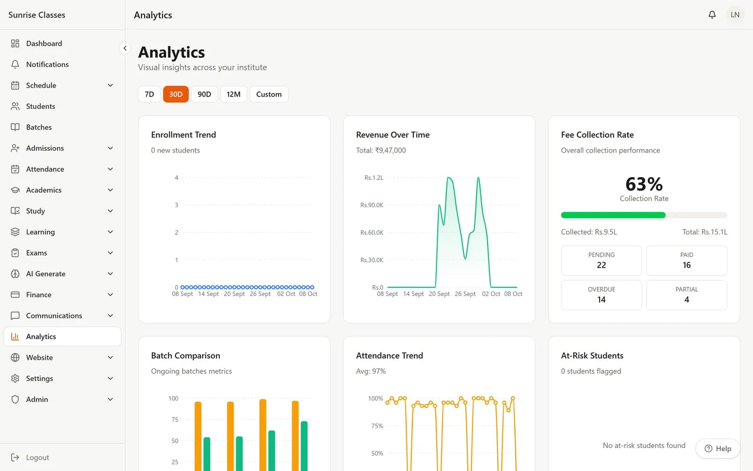
Task: Click the PARTIAL 4 stat card
Action: pos(687,295)
